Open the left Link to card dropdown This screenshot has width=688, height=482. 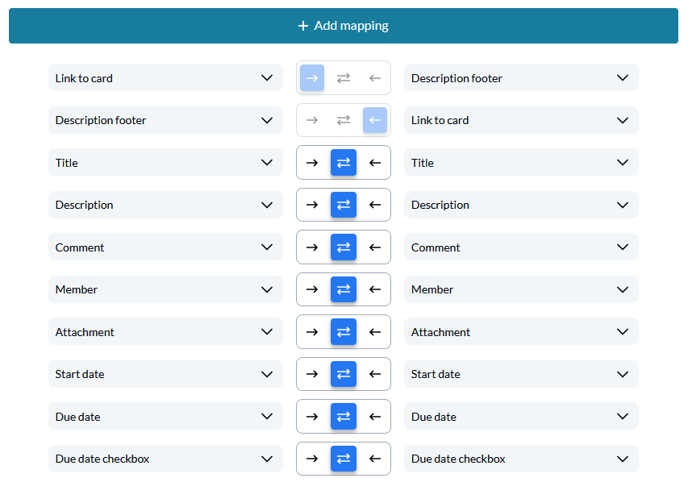[x=165, y=78]
